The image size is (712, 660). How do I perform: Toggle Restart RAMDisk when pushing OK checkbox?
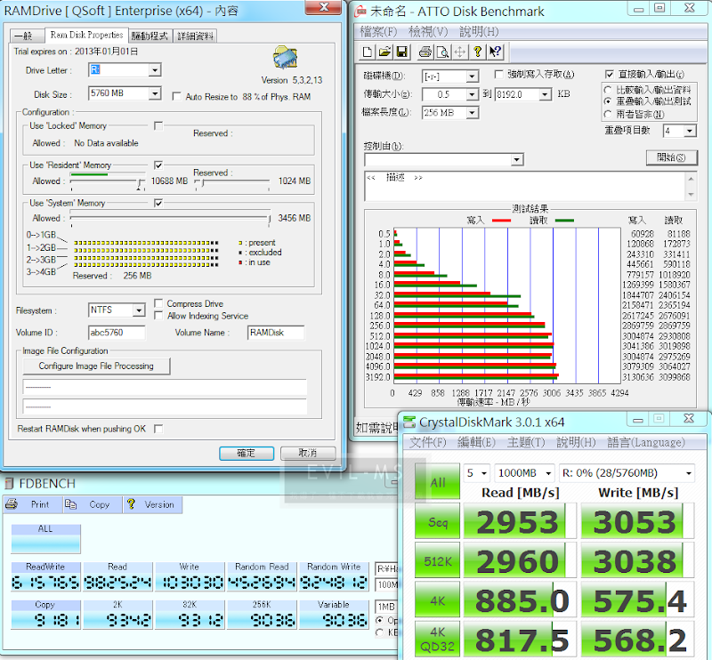coord(158,429)
